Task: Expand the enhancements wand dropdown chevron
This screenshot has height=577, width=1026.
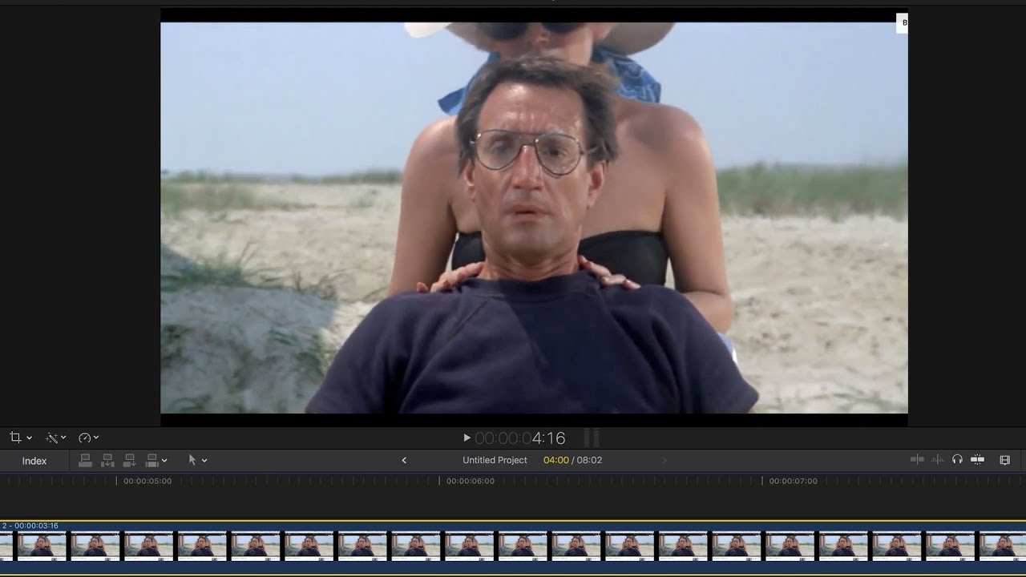Action: 63,438
